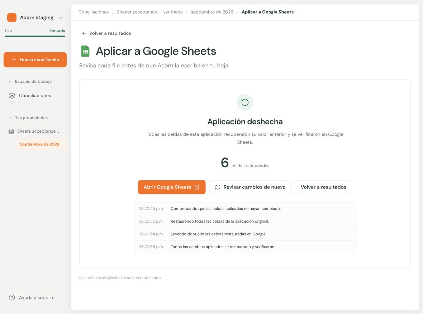Click the usage progress bar
Screen dimensions: 423x314
coord(35,36)
